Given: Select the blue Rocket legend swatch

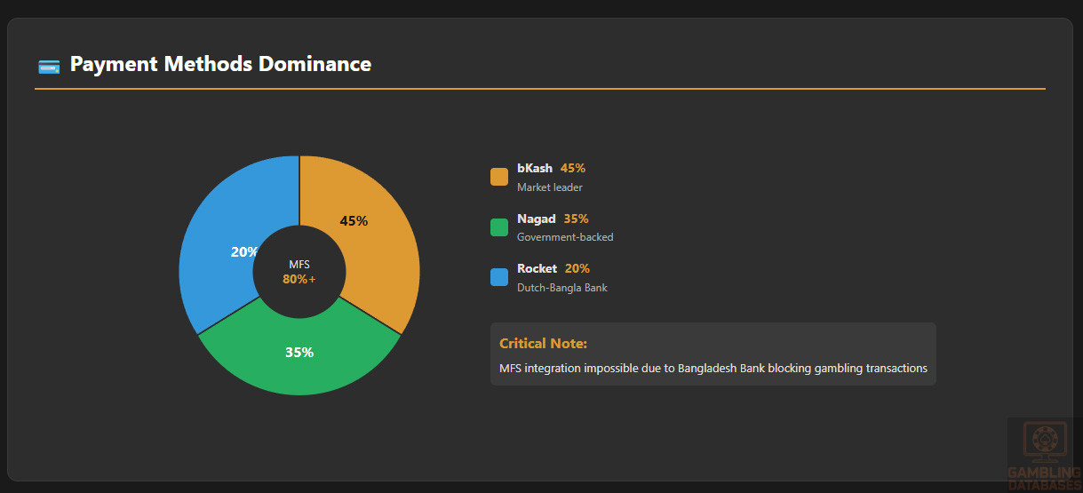Looking at the screenshot, I should click(x=499, y=277).
